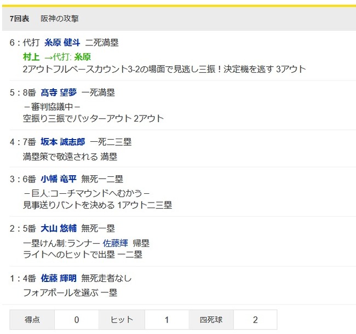Click the batter order label 2：5番
This screenshot has width=356, height=334.
click(22, 228)
